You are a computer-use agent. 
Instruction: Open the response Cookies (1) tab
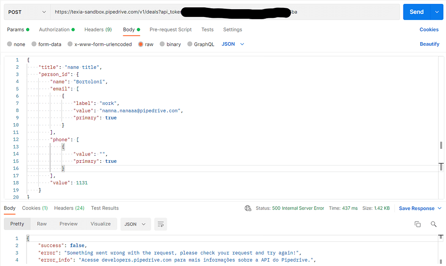coord(35,208)
